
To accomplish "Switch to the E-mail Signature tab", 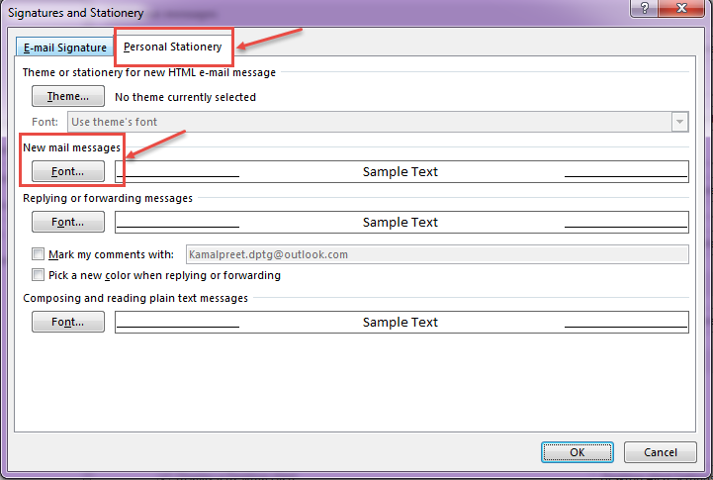I will [x=64, y=48].
